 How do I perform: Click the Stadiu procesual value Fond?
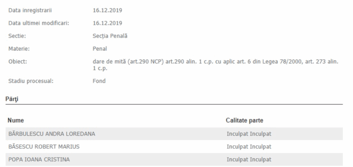point(99,81)
